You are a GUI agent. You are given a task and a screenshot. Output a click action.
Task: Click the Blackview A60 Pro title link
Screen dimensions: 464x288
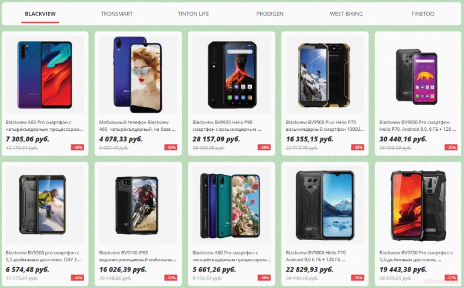[x=231, y=256]
